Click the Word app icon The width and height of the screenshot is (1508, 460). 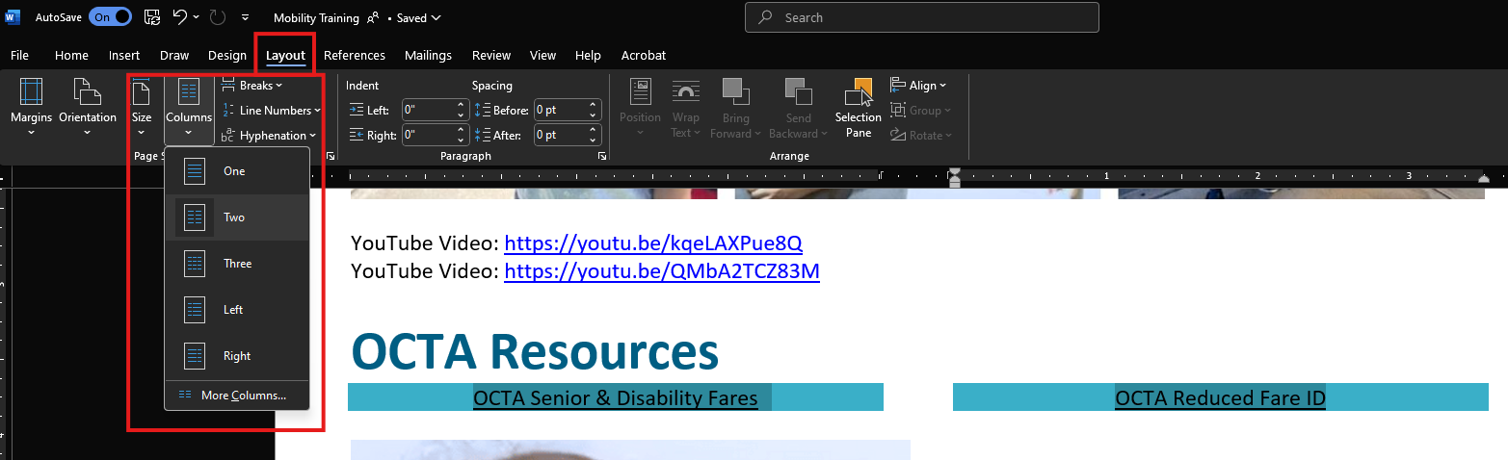pos(13,17)
